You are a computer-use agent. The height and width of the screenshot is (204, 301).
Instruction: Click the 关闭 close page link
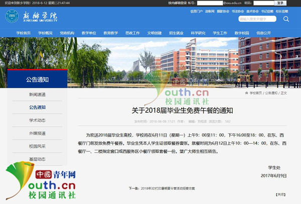click(281, 193)
